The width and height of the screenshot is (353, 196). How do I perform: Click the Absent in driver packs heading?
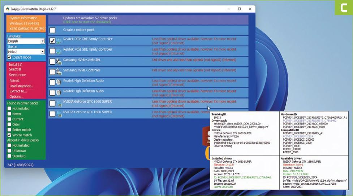point(23,140)
